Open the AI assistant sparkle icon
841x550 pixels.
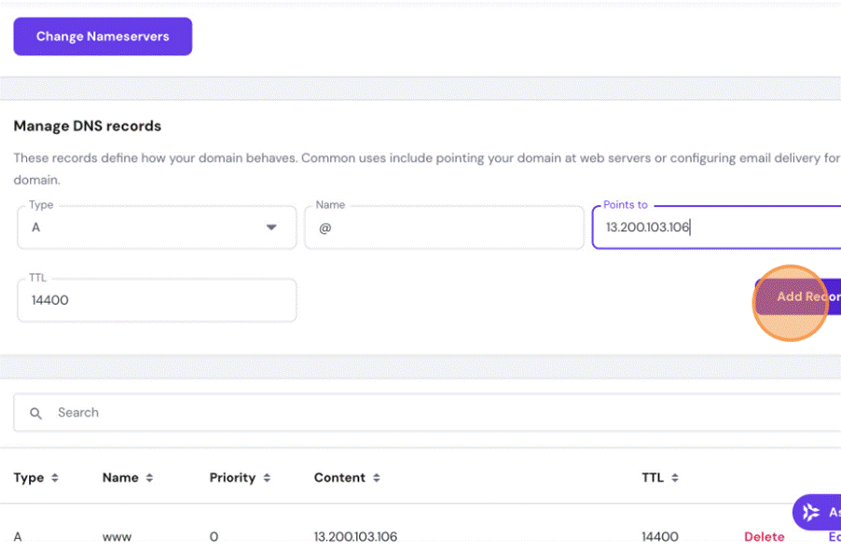(x=811, y=512)
